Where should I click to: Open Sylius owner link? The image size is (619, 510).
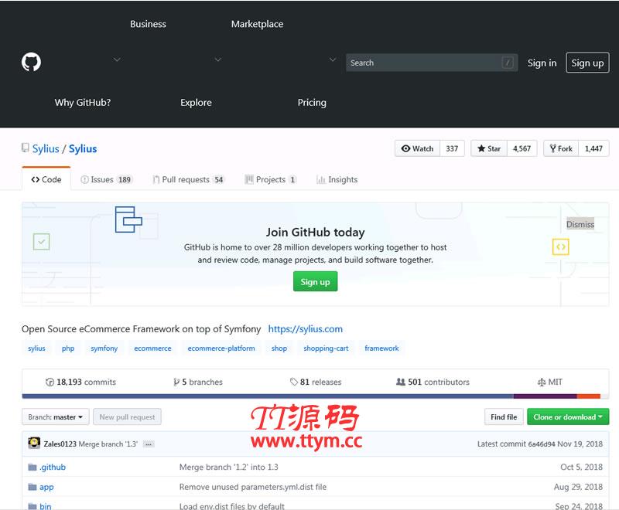46,148
